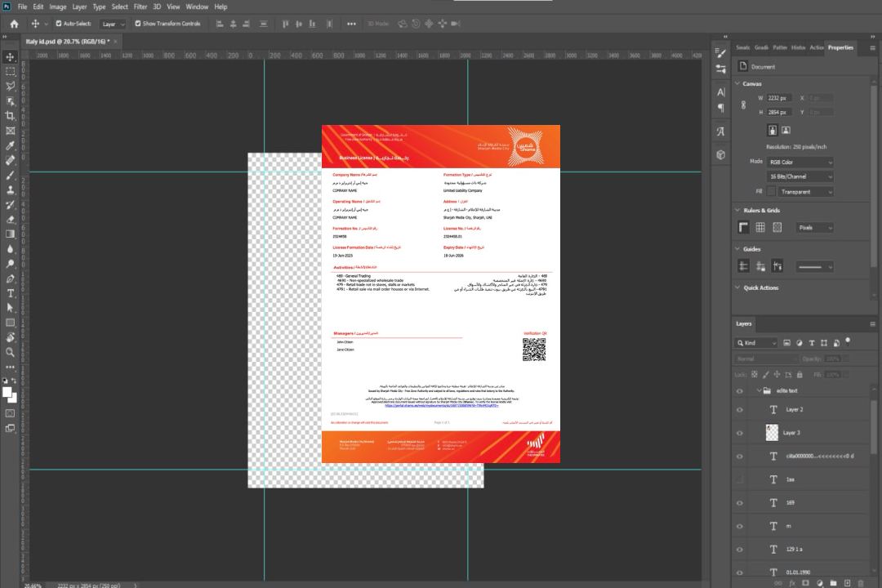Toggle the Auto-Select checkbox
Viewport: 882px width, 588px height.
click(58, 24)
